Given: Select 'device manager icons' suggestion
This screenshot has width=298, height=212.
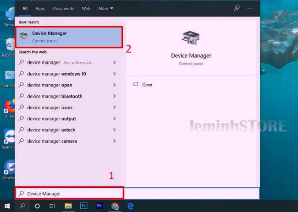Looking at the screenshot, I should point(68,107).
